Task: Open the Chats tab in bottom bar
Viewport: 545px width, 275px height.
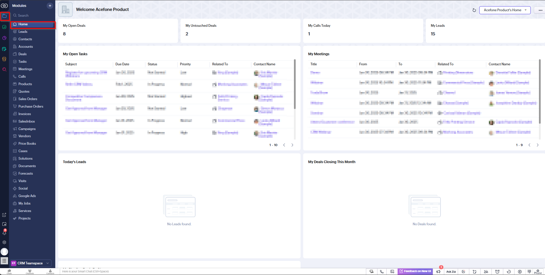Action: [9, 272]
